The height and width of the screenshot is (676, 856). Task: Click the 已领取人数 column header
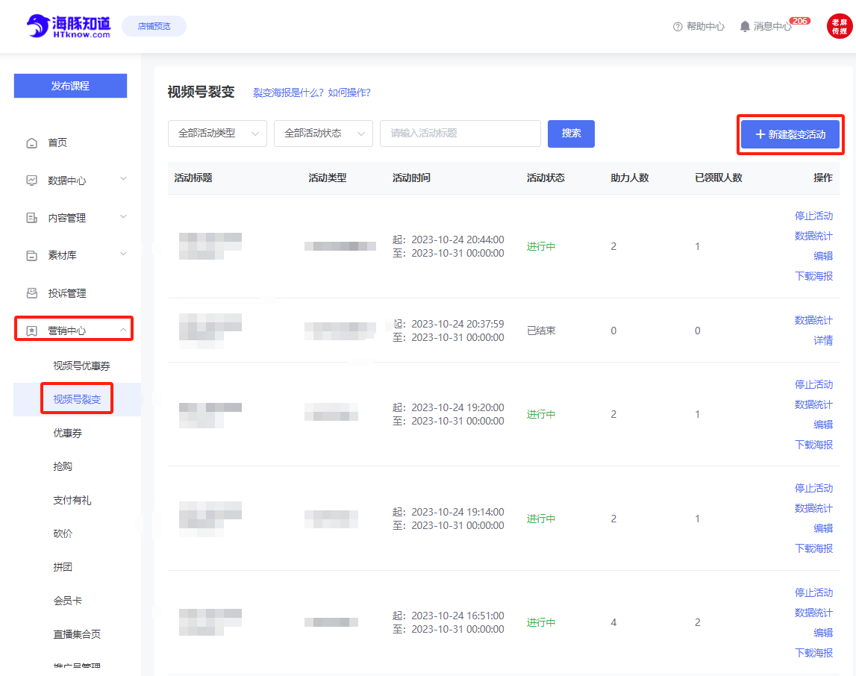(x=719, y=178)
